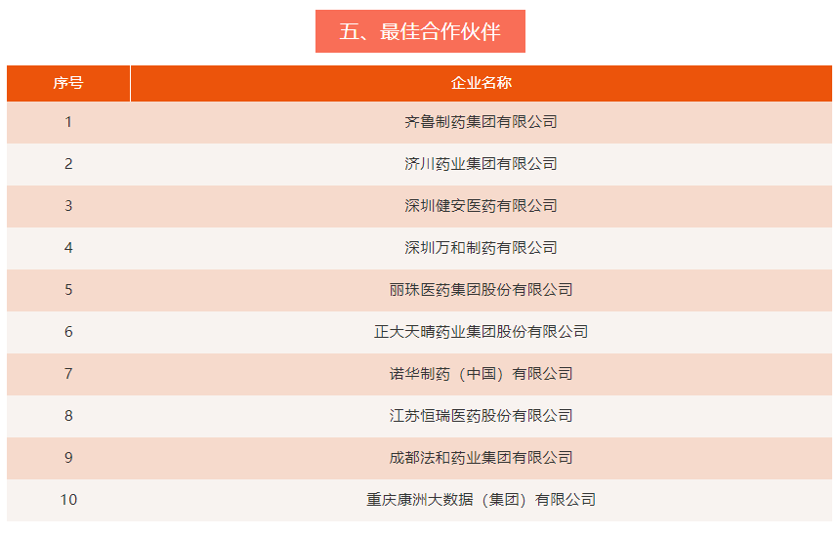Click serial number 1 in 齐鲁制药 row
Screen dimensions: 839x537
click(68, 122)
